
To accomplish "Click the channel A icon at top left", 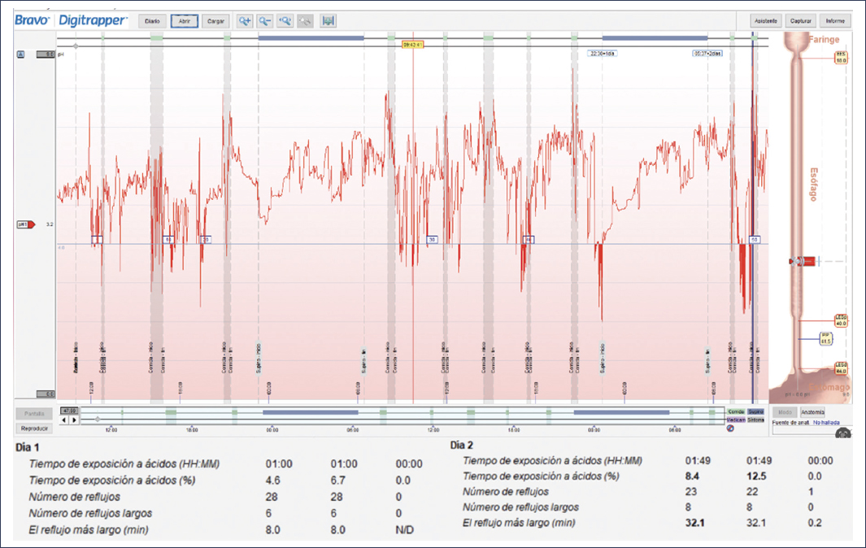I will 20,54.
